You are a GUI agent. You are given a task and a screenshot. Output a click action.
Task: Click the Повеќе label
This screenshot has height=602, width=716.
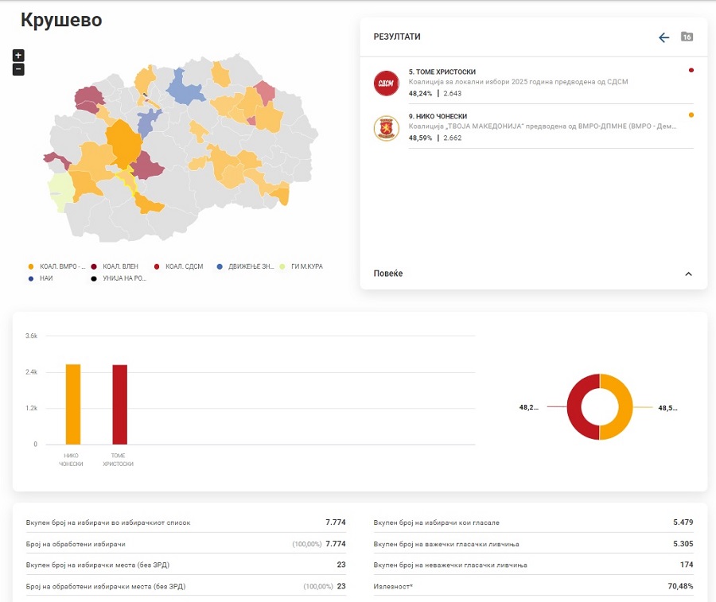pyautogui.click(x=388, y=274)
